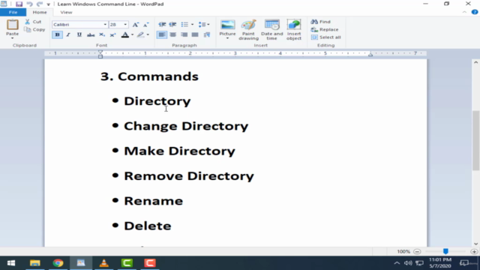Apply text color with the A icon
Screen dimensions: 480x270
125,34
